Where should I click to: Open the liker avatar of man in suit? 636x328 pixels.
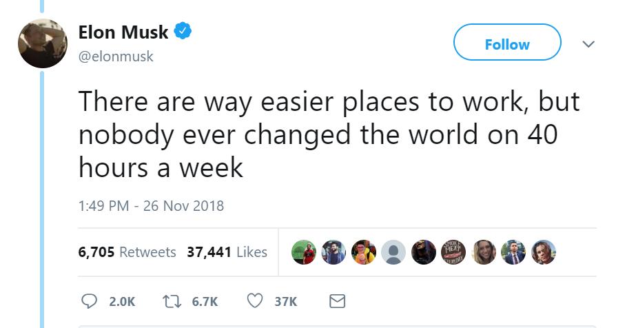513,252
